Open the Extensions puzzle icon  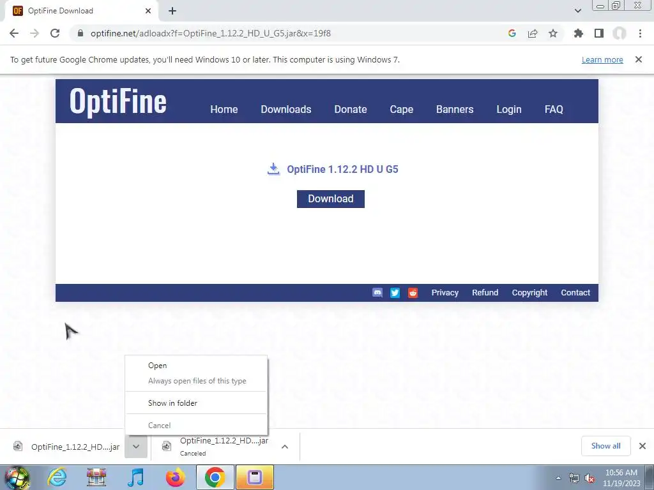click(x=578, y=33)
